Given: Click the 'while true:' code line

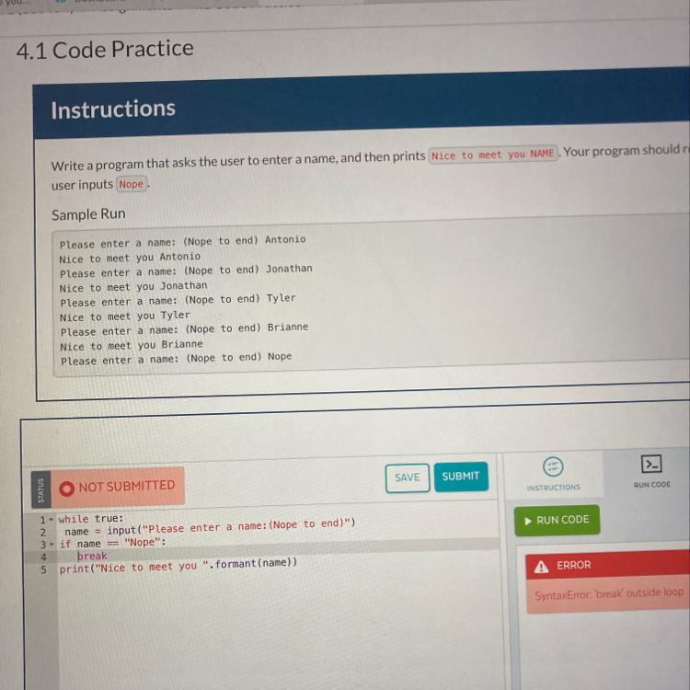Looking at the screenshot, I should click(x=91, y=518).
